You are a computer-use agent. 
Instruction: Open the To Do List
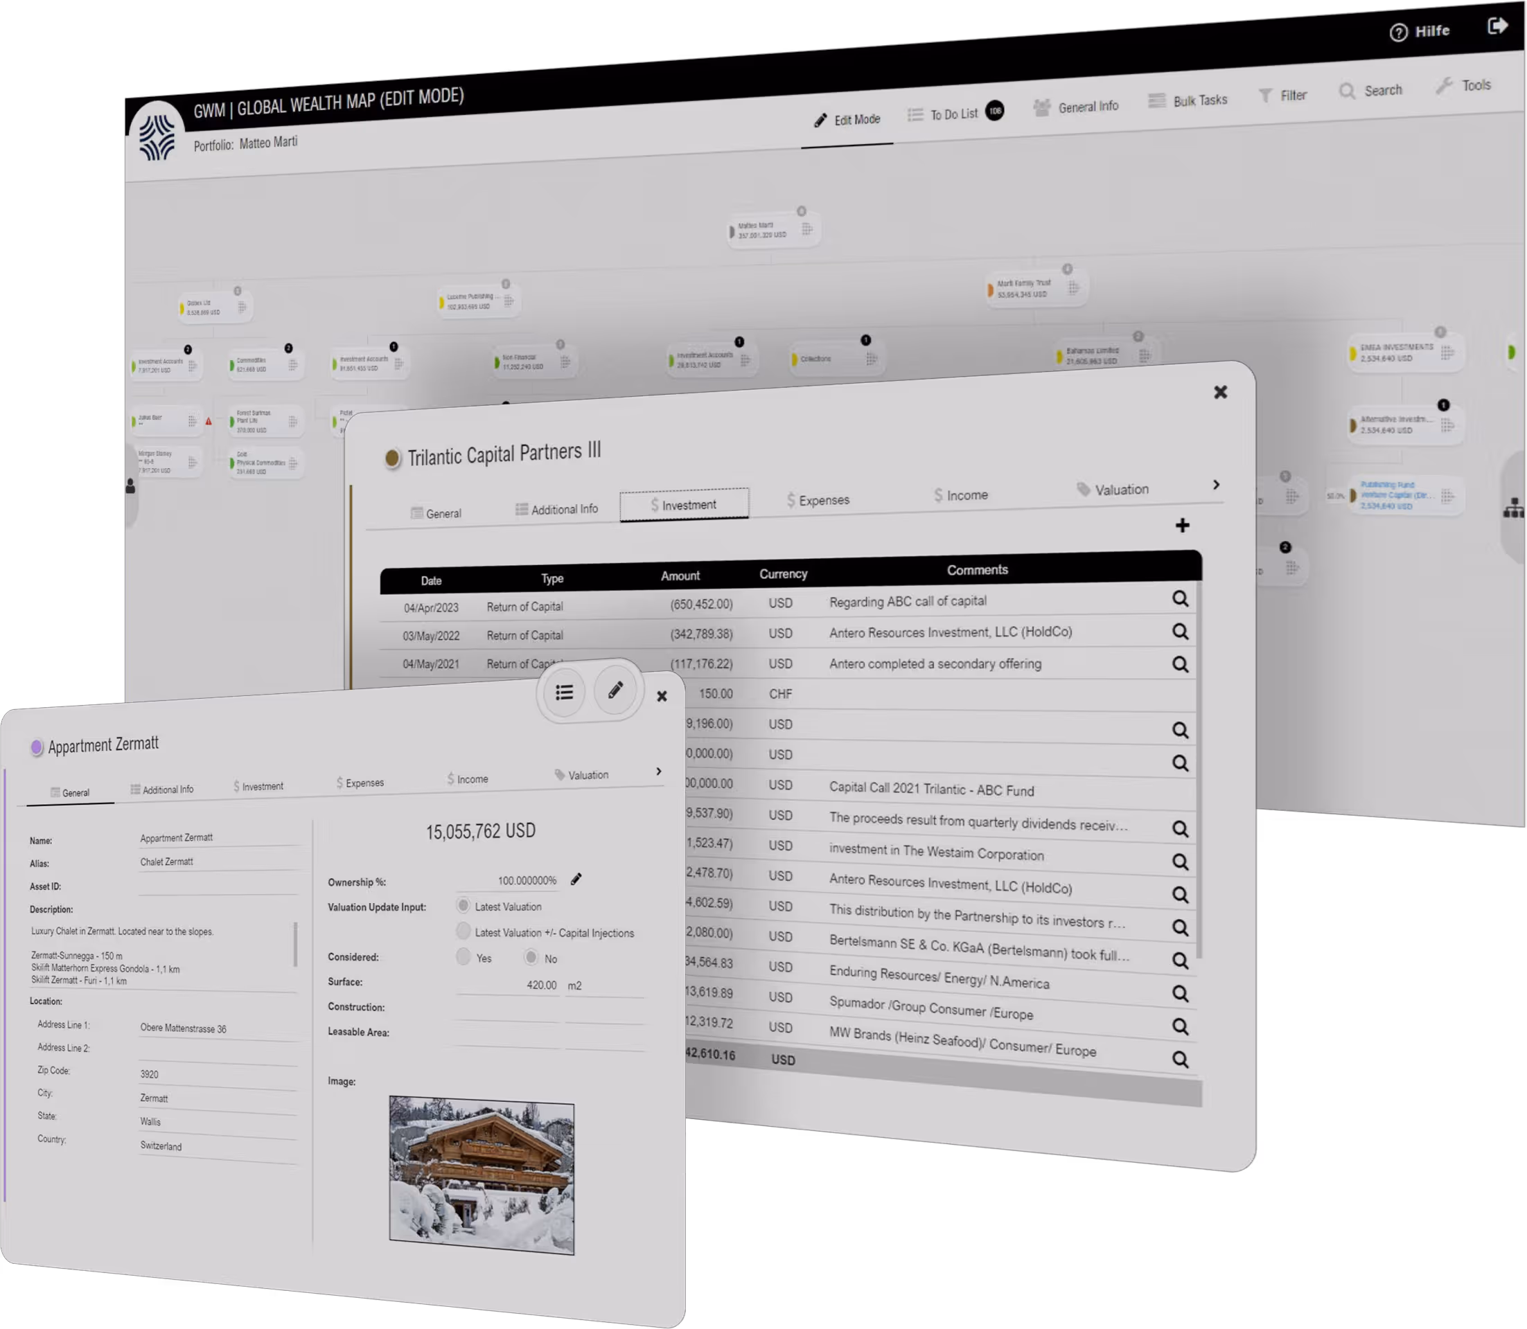917,114
